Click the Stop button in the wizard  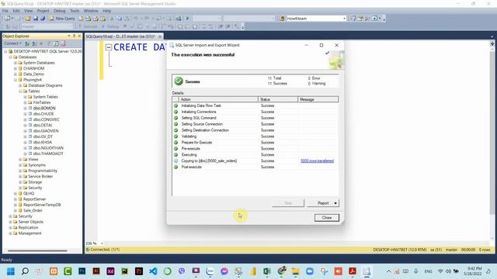(288, 203)
